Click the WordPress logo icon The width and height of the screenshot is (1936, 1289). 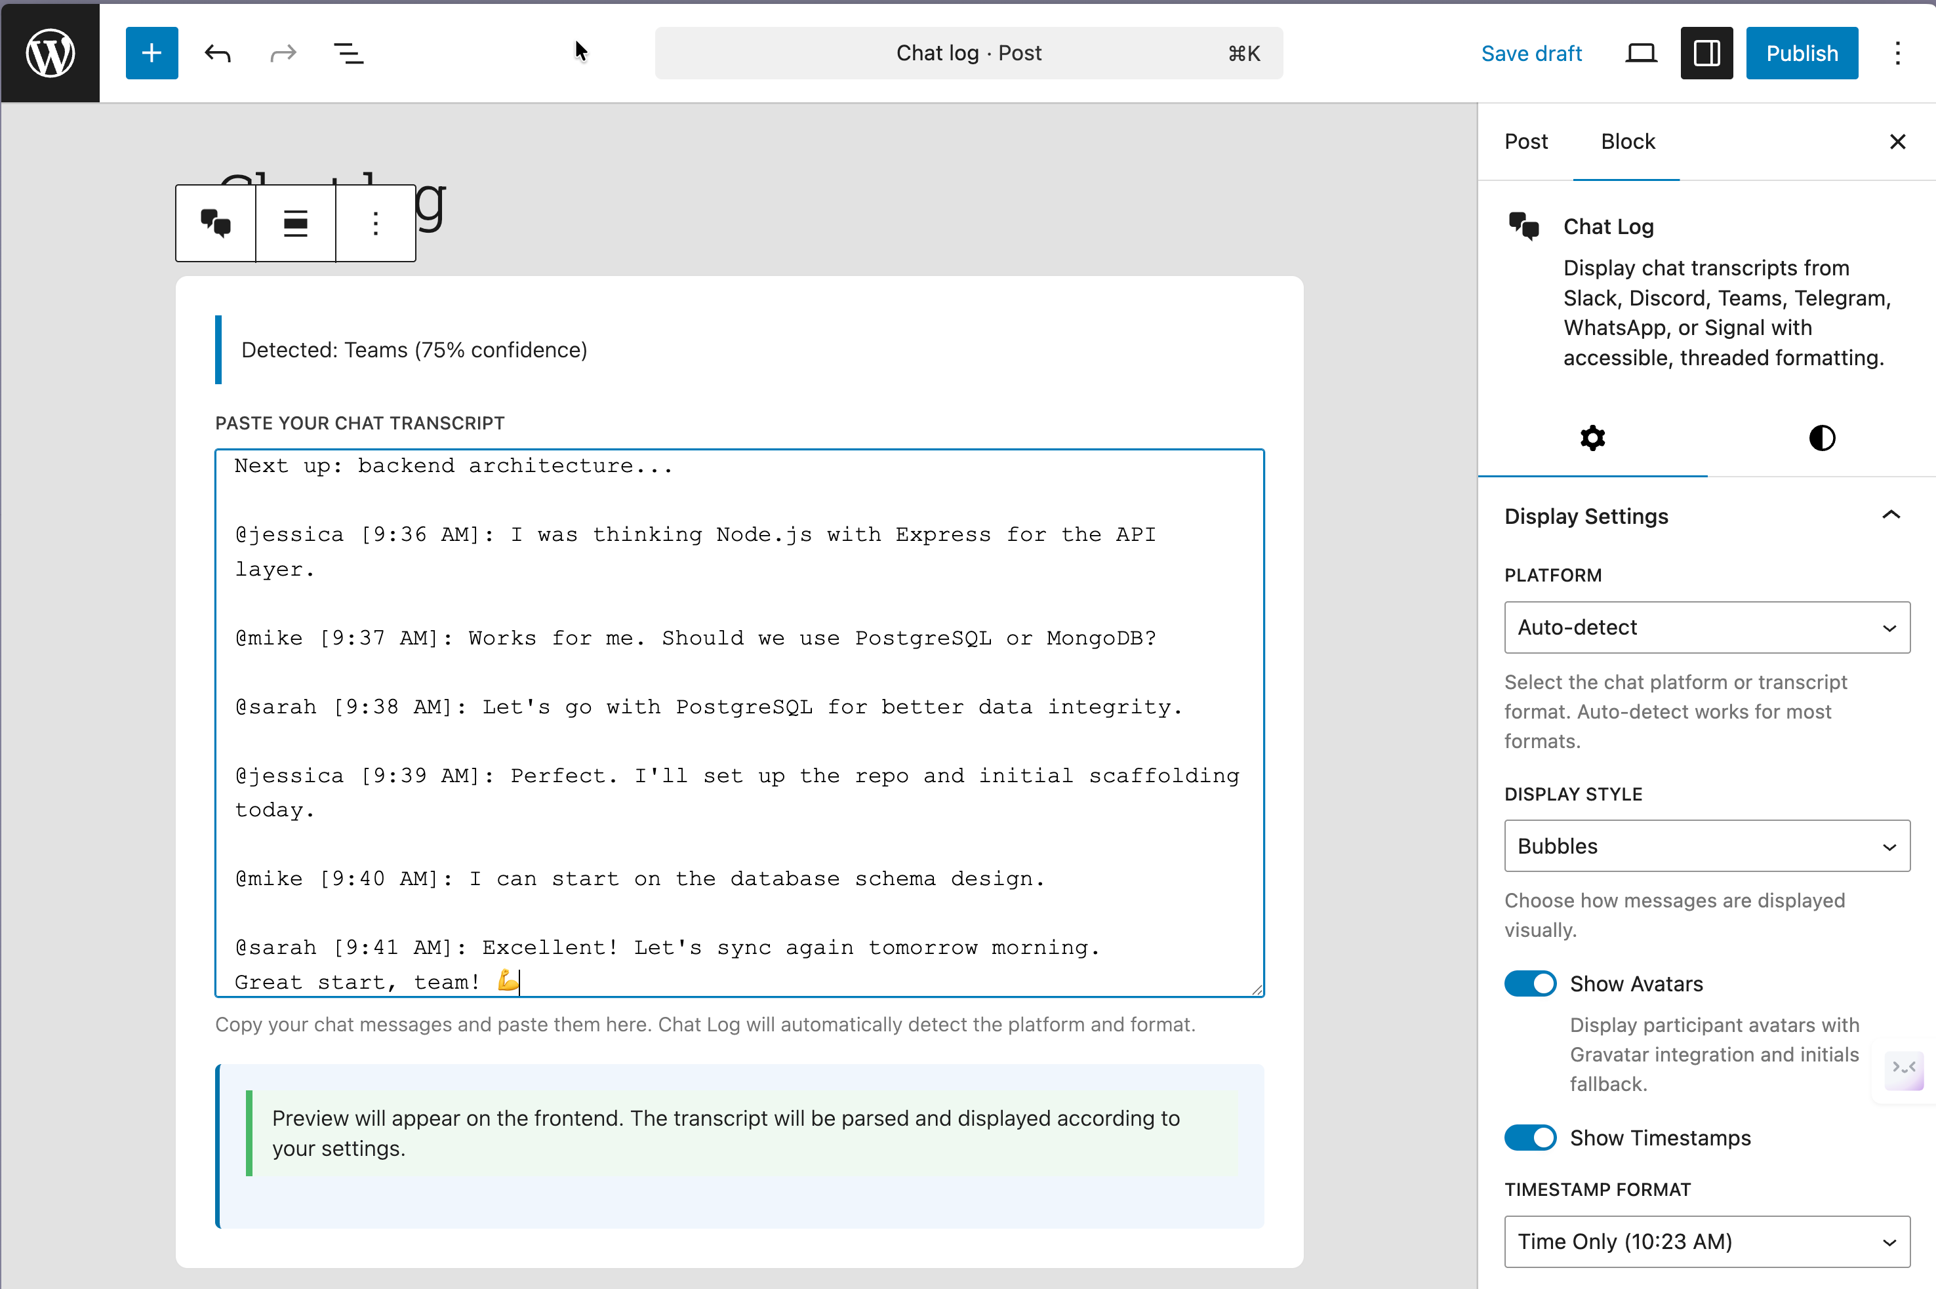(50, 53)
